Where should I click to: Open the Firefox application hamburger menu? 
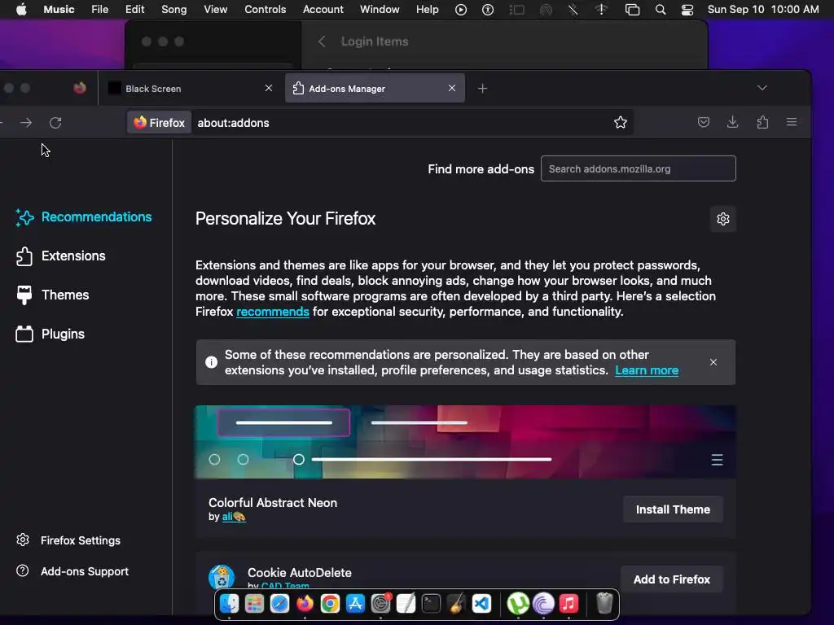(x=792, y=123)
